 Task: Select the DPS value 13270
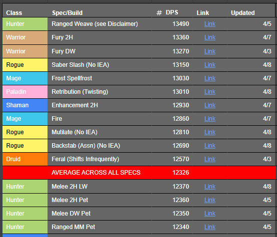coord(180,51)
